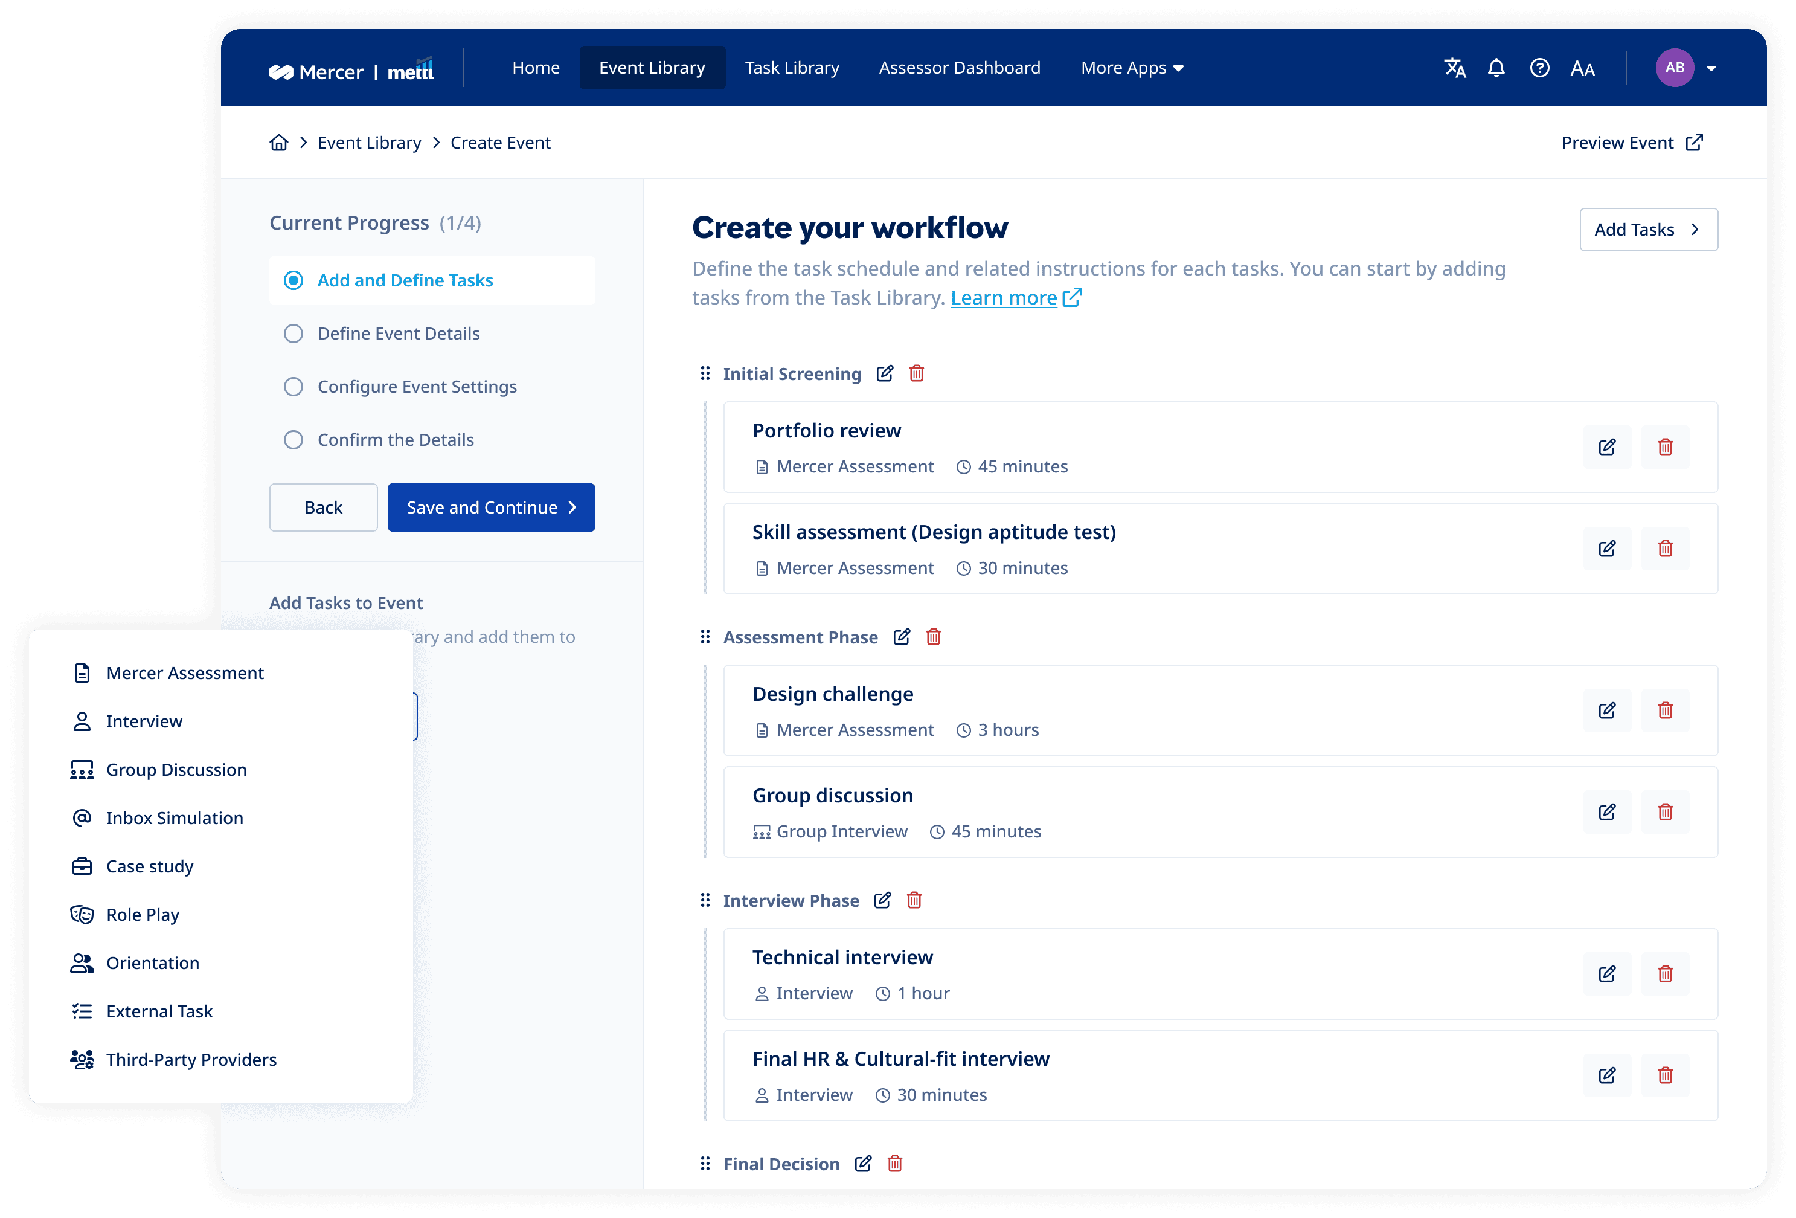Click the help question mark icon
The height and width of the screenshot is (1218, 1796).
tap(1539, 68)
